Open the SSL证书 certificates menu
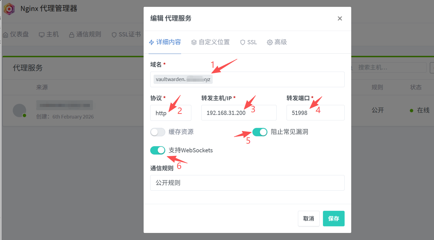The height and width of the screenshot is (240, 434). [x=126, y=34]
